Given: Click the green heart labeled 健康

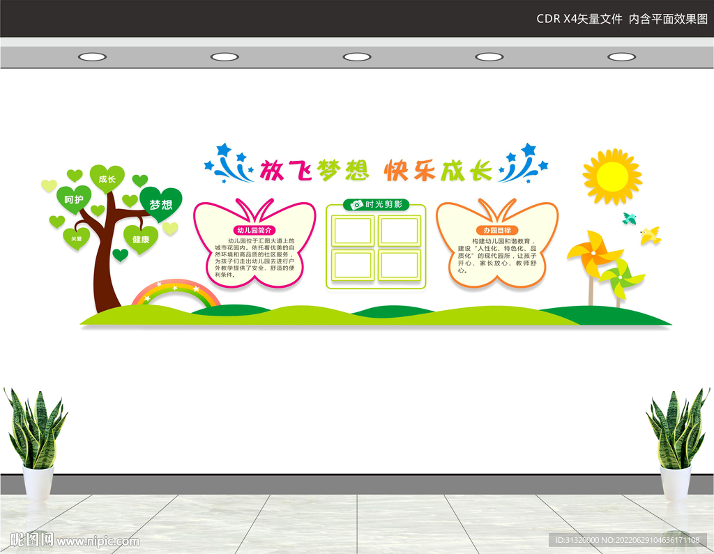Looking at the screenshot, I should coord(141,239).
